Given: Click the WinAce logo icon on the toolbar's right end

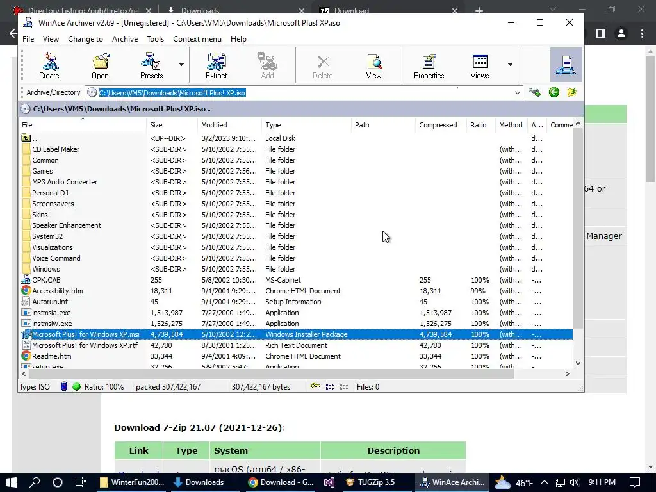Looking at the screenshot, I should (x=566, y=65).
